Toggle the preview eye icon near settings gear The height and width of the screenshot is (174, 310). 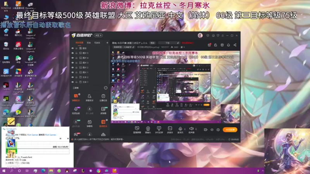coord(212,130)
